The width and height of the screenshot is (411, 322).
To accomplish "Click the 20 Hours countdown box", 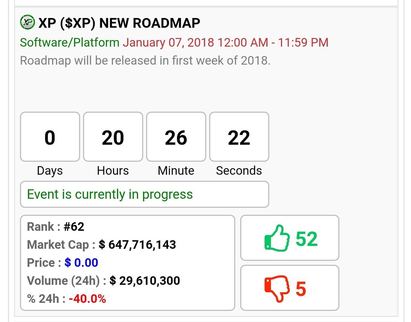I will coord(113,137).
